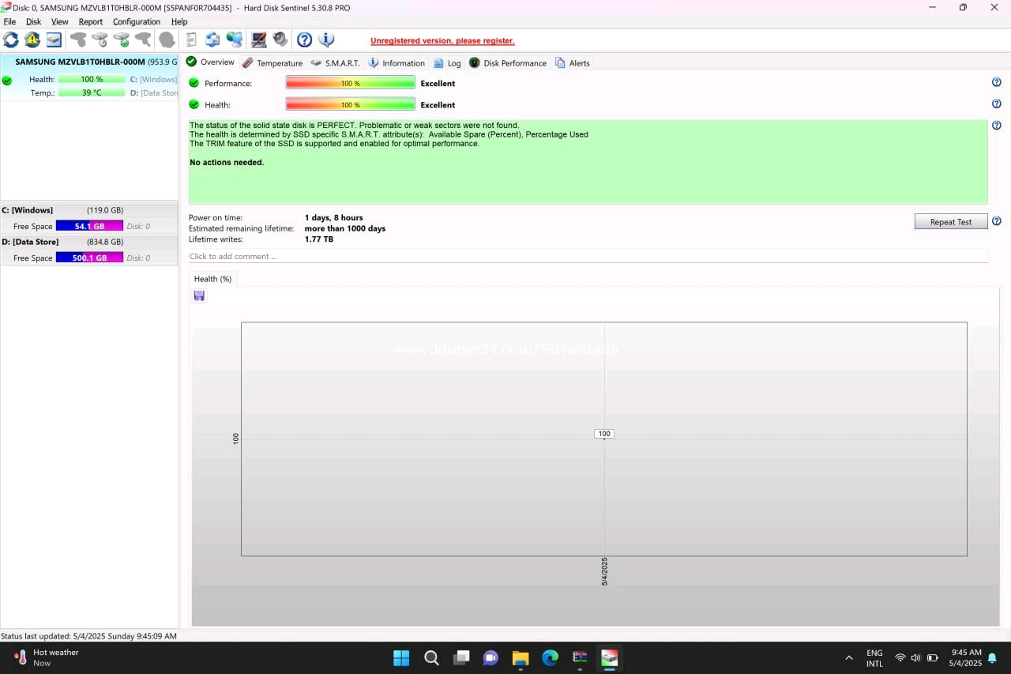Click the info speech bubble toolbar icon

[326, 40]
